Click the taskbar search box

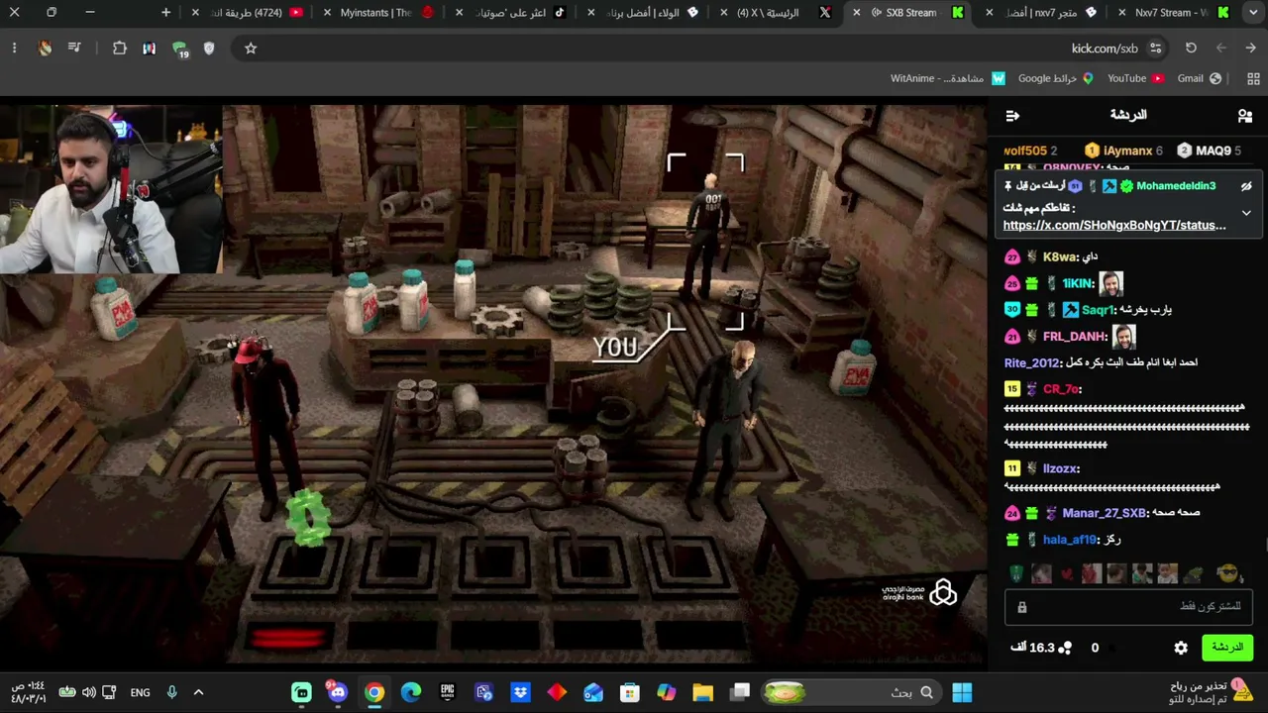(x=852, y=692)
